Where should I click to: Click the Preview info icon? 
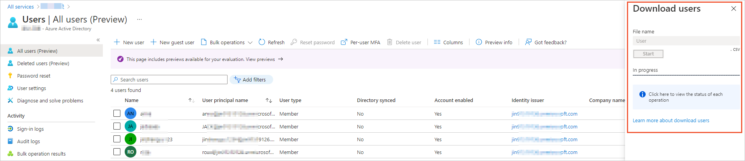click(479, 42)
